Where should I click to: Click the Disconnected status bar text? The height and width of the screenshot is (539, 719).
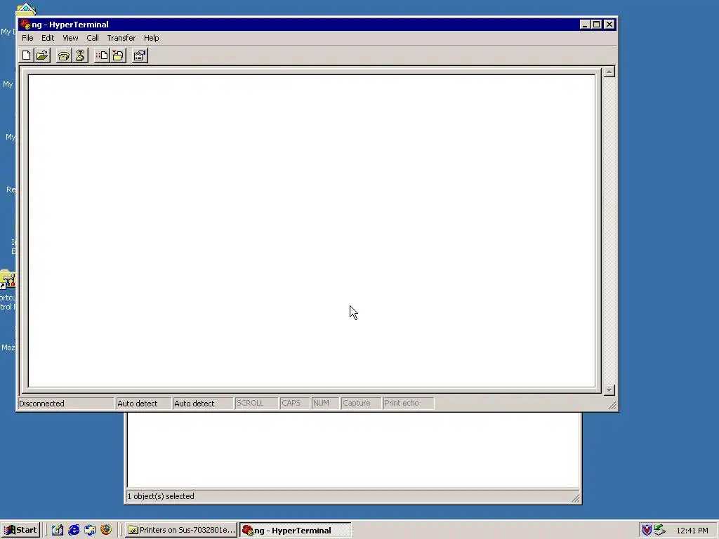41,404
